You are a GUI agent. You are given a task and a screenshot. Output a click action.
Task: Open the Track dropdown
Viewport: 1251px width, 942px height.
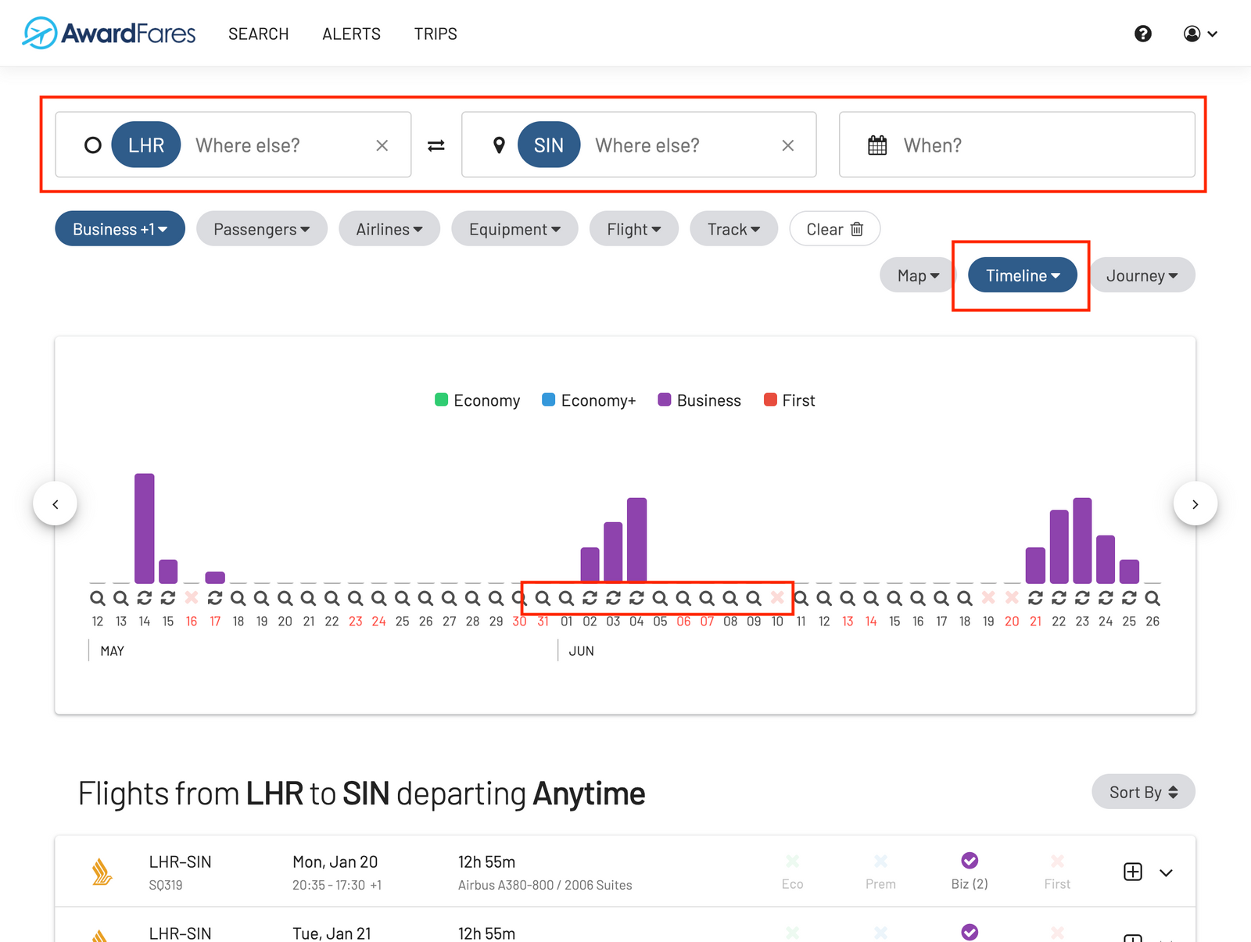coord(733,229)
